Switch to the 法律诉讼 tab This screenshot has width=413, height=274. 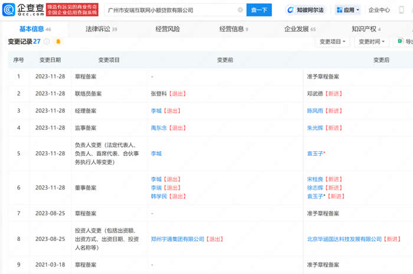click(101, 29)
